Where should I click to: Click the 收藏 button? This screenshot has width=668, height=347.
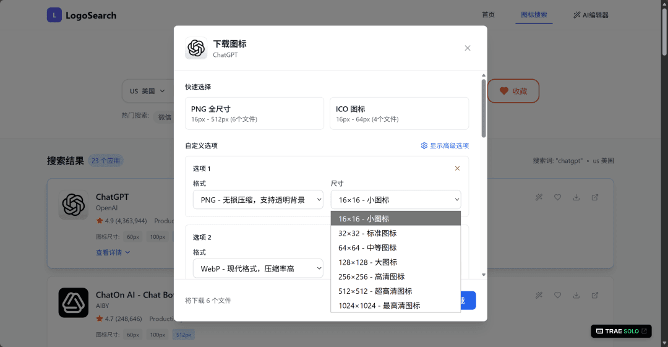[x=513, y=91]
